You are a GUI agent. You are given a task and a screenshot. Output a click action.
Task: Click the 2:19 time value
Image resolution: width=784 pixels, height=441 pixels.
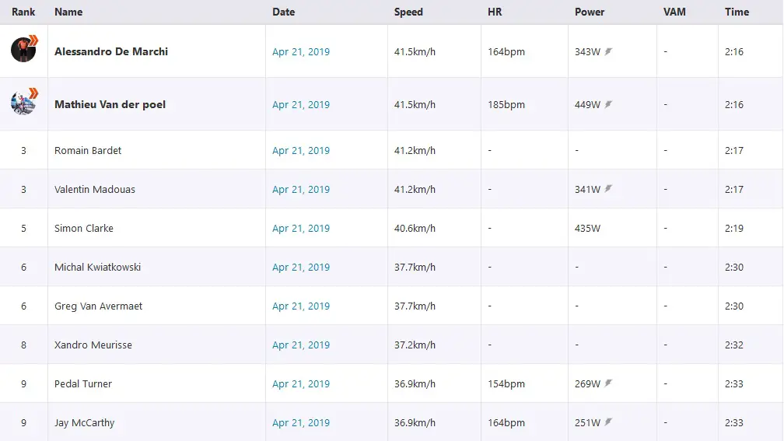(x=734, y=229)
